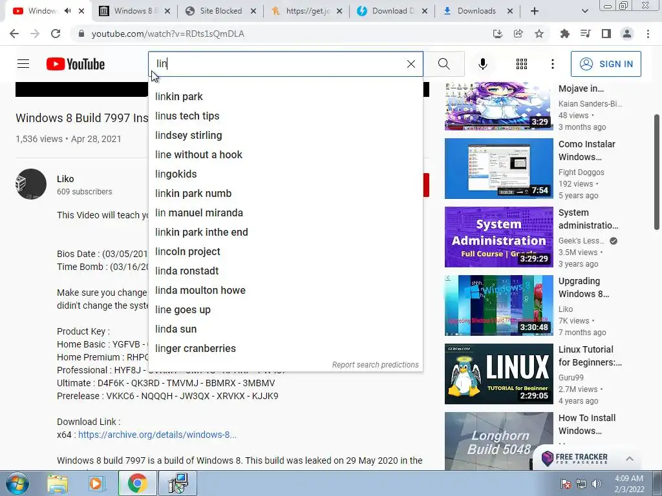Mute the YouTube tab audio icon
Screen dimensions: 662x496
tap(67, 11)
